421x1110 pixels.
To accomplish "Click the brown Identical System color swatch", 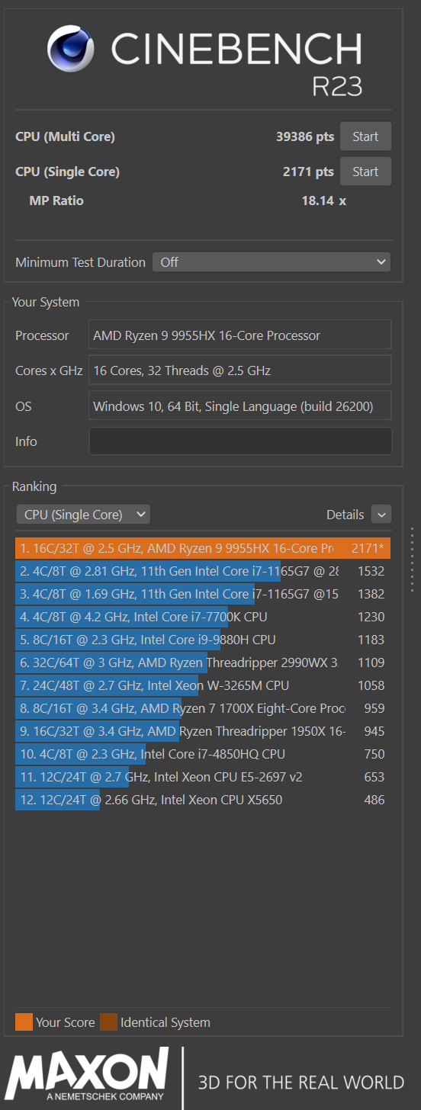I will click(108, 1022).
